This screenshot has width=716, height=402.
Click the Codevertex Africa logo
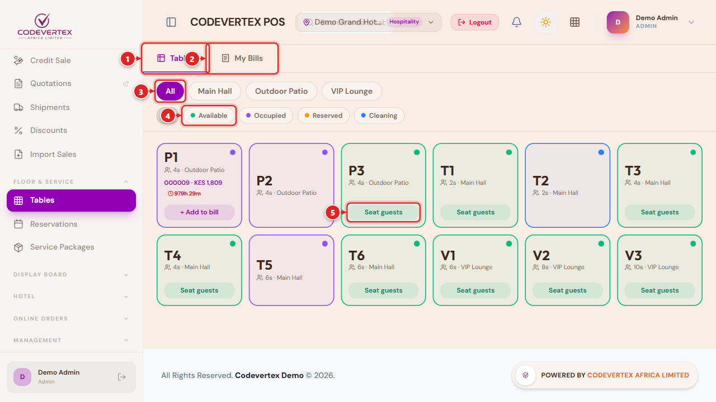click(45, 25)
